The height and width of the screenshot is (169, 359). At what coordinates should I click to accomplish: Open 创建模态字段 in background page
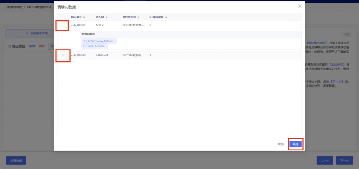29,34
